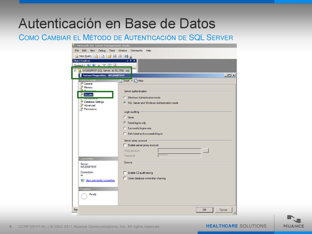Click the Refresh icon in Object Explorer
This screenshot has height=234, width=312.
pos(109,65)
